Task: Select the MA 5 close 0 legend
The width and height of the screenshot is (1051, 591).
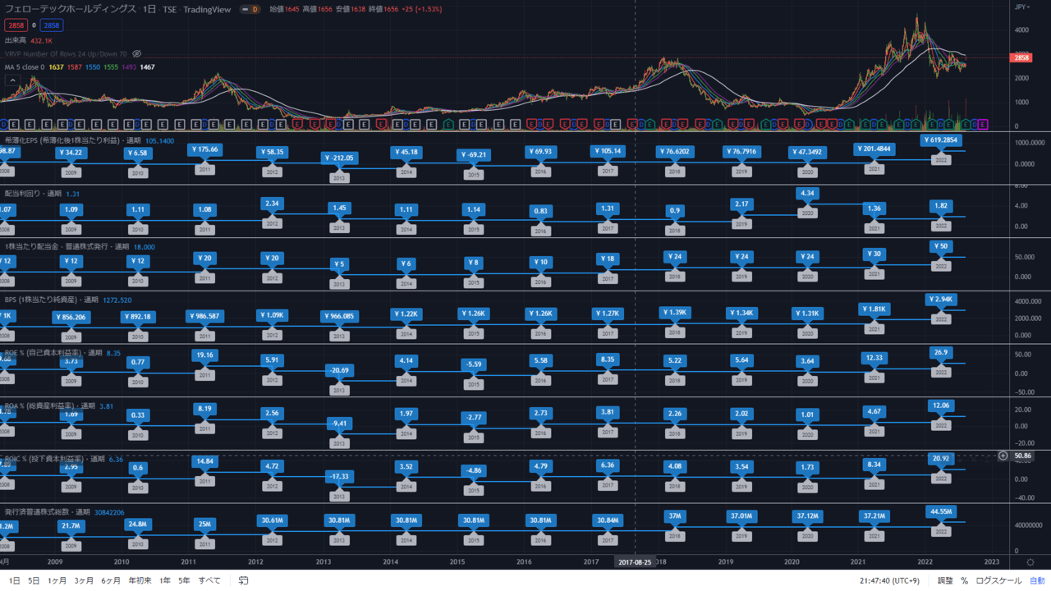Action: [x=24, y=66]
